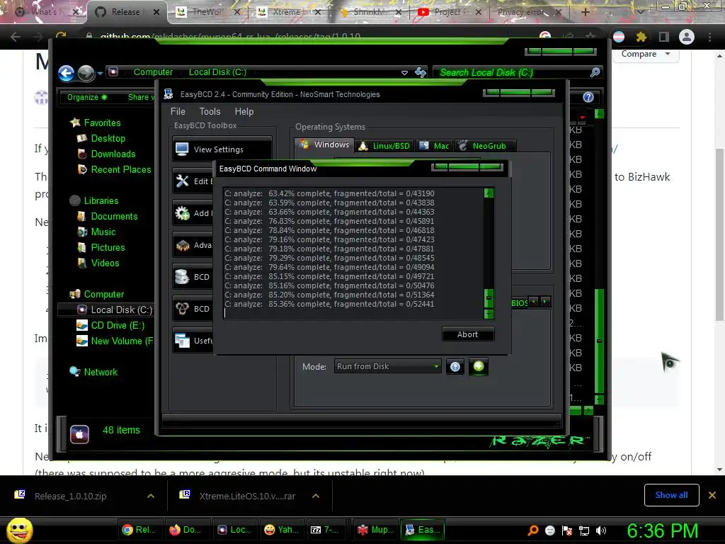Click the 7-Zip taskbar button
The width and height of the screenshot is (725, 544).
pyautogui.click(x=326, y=530)
